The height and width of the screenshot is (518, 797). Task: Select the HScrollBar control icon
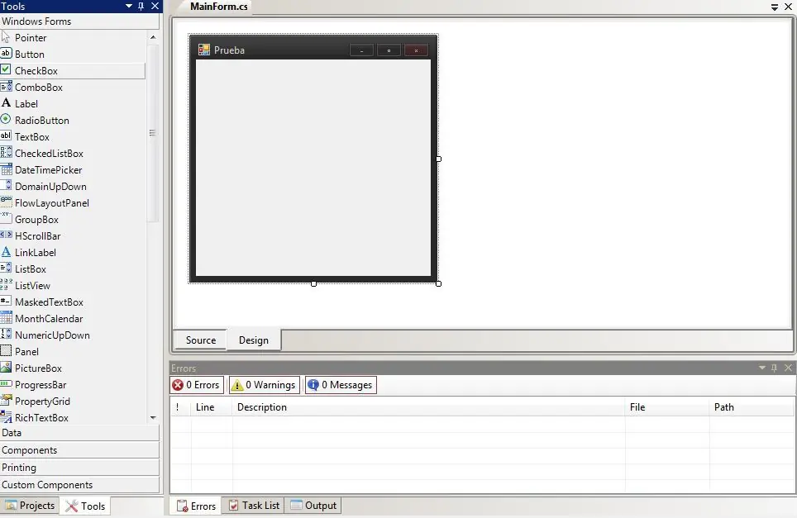tap(6, 235)
